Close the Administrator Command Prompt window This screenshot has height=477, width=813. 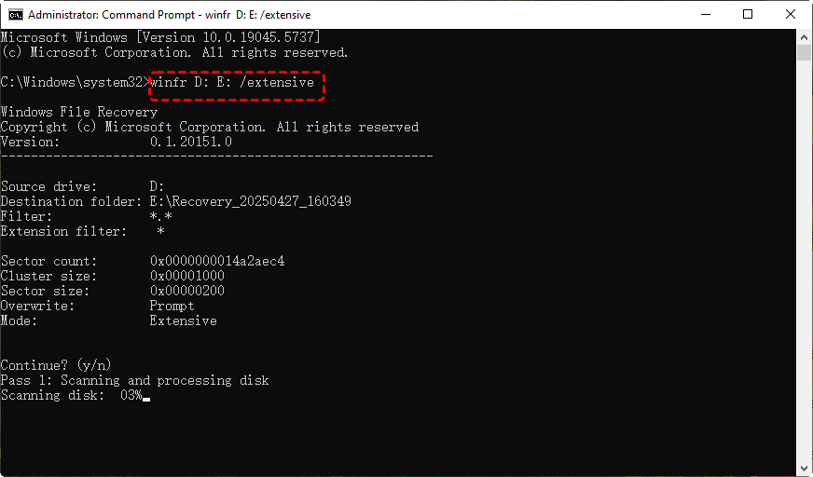click(x=790, y=14)
